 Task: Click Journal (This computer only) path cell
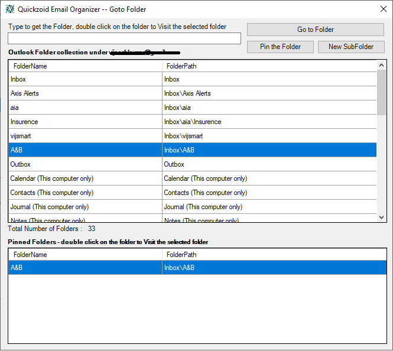[269, 207]
